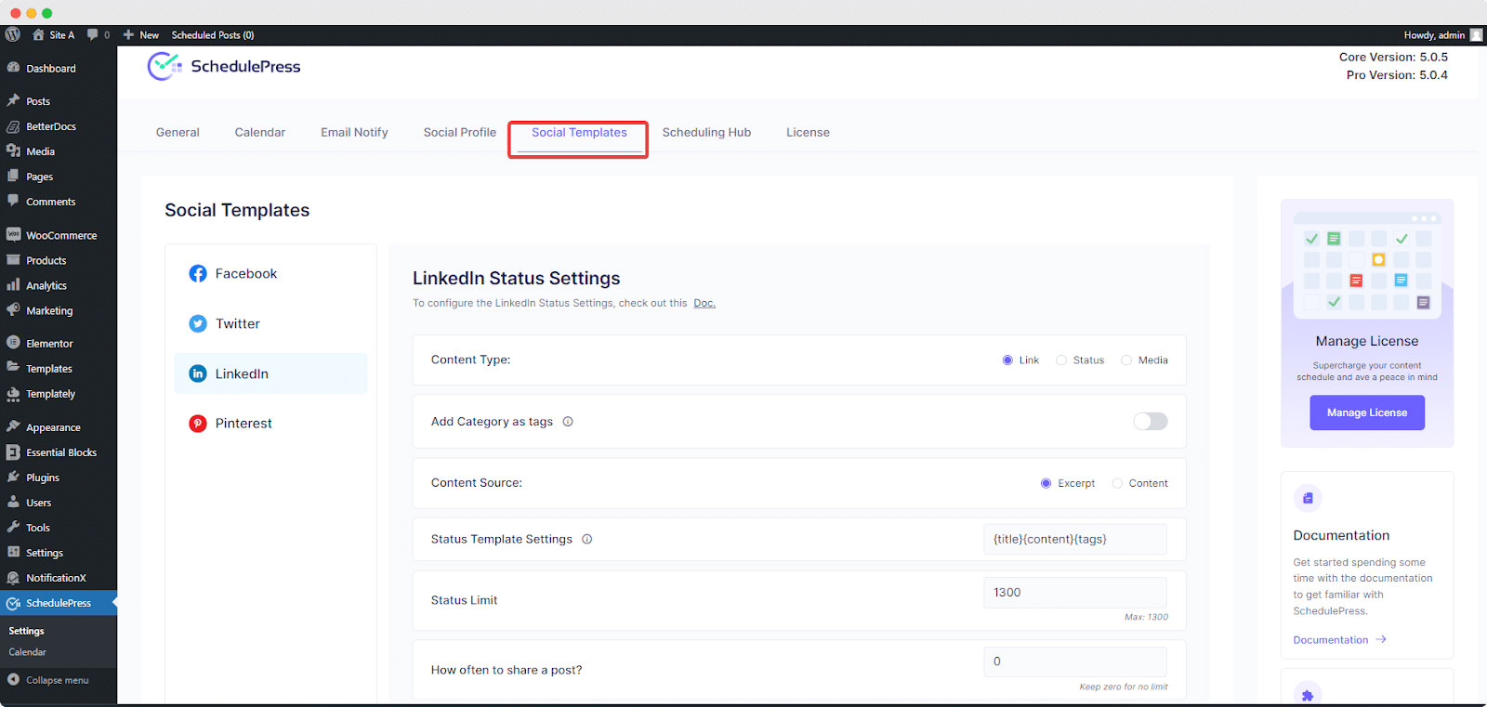Image resolution: width=1487 pixels, height=707 pixels.
Task: Click the Comments icon in sidebar
Action: pyautogui.click(x=13, y=201)
